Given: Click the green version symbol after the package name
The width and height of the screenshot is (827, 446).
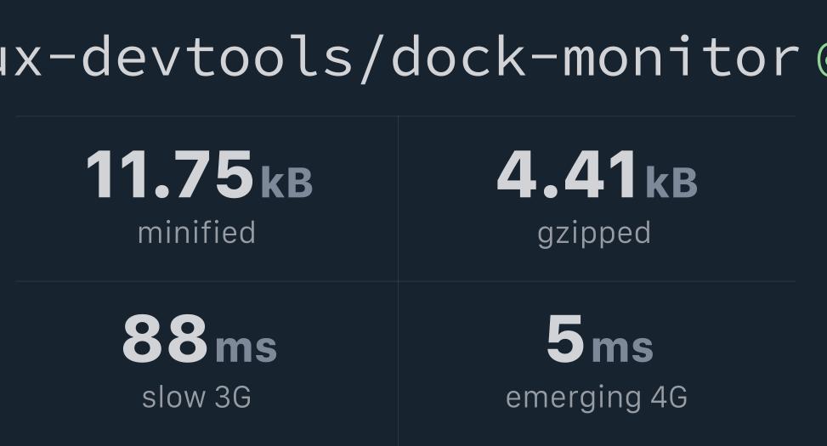Looking at the screenshot, I should 822,59.
